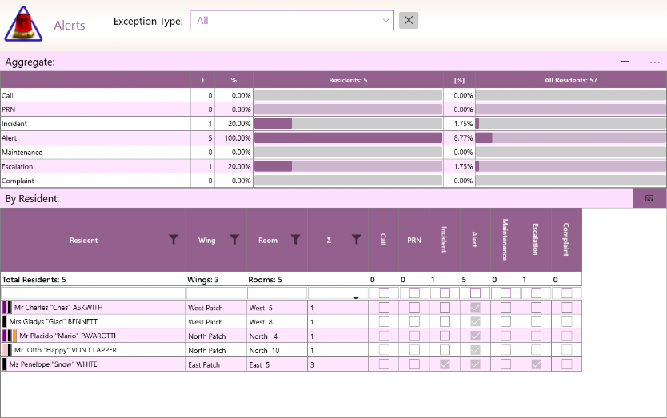Viewport: 667px width, 418px height.
Task: Open the Σ filter row dropdown arrow
Action: pos(356,297)
